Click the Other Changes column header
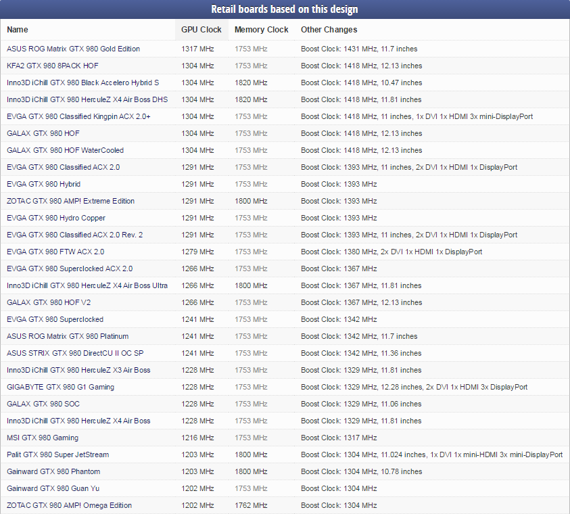570x514 pixels. tap(329, 30)
